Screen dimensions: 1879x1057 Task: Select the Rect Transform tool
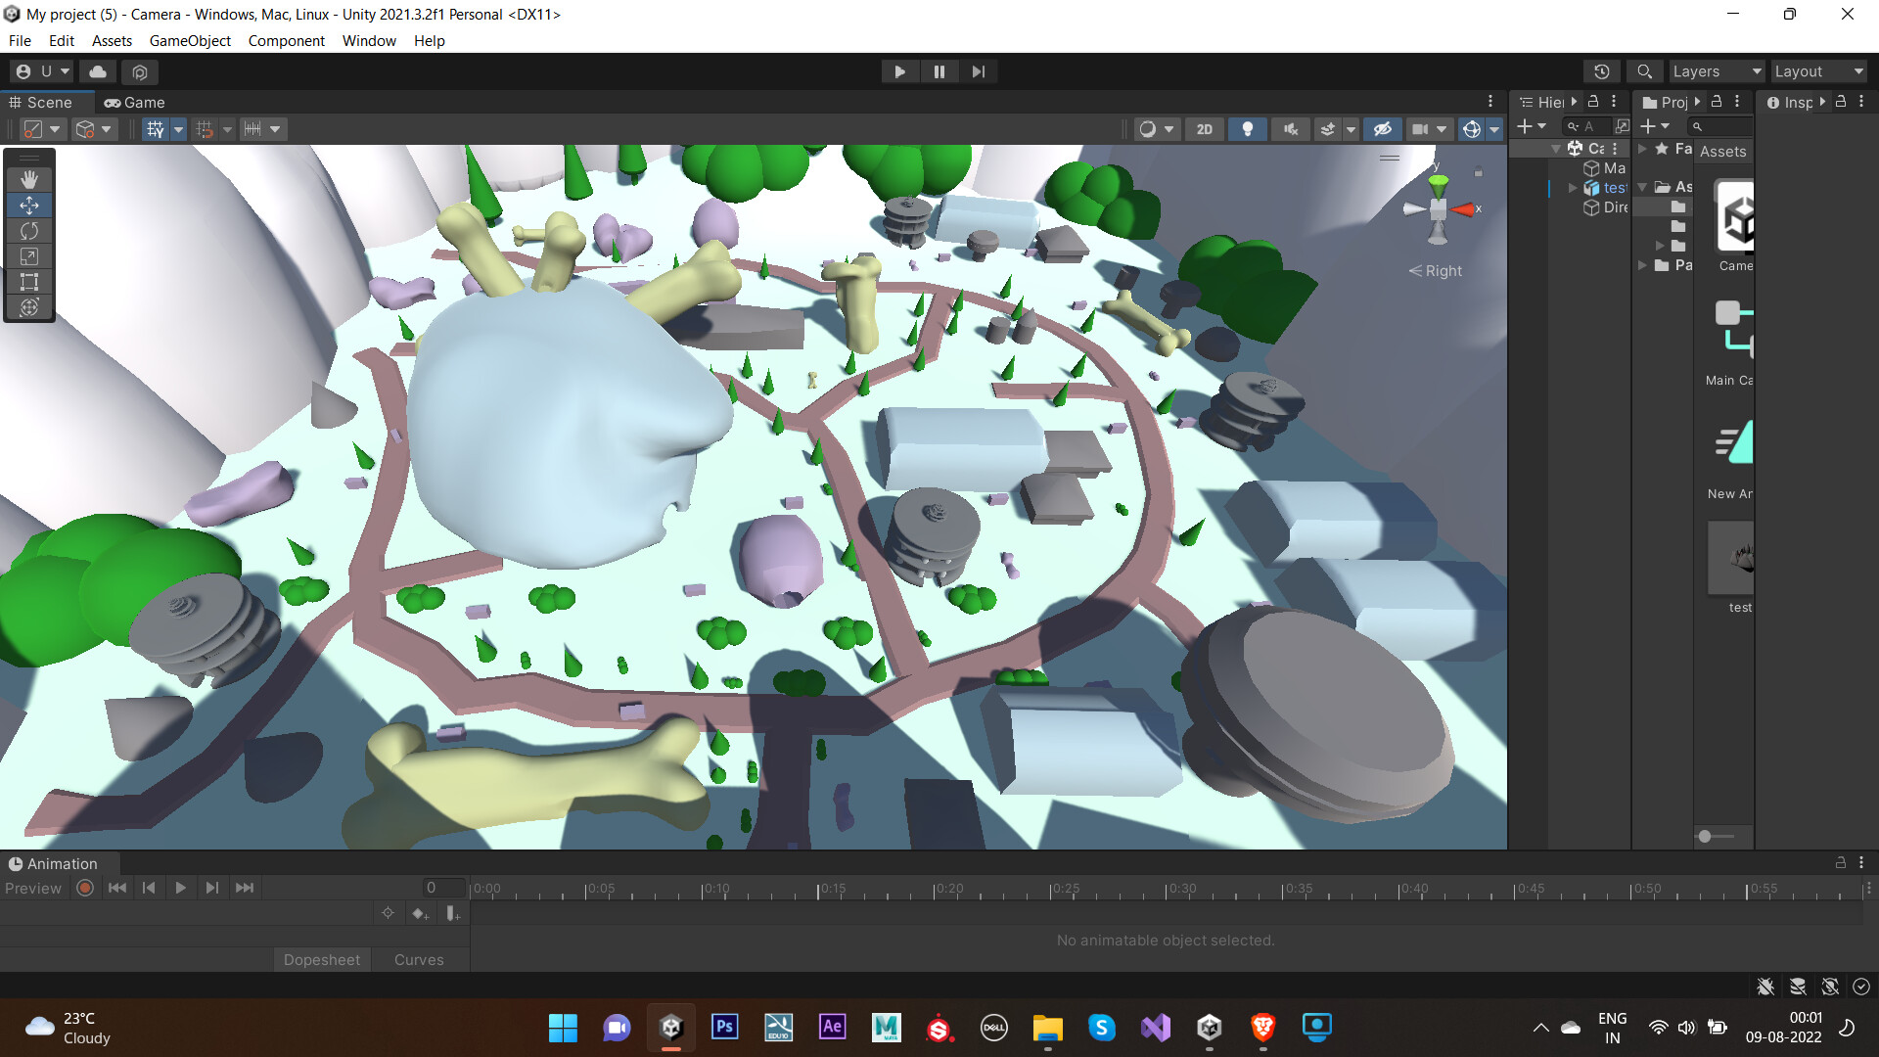[x=28, y=282]
